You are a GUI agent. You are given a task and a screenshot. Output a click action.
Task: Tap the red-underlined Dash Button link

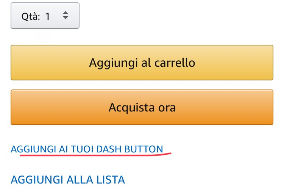tap(87, 149)
